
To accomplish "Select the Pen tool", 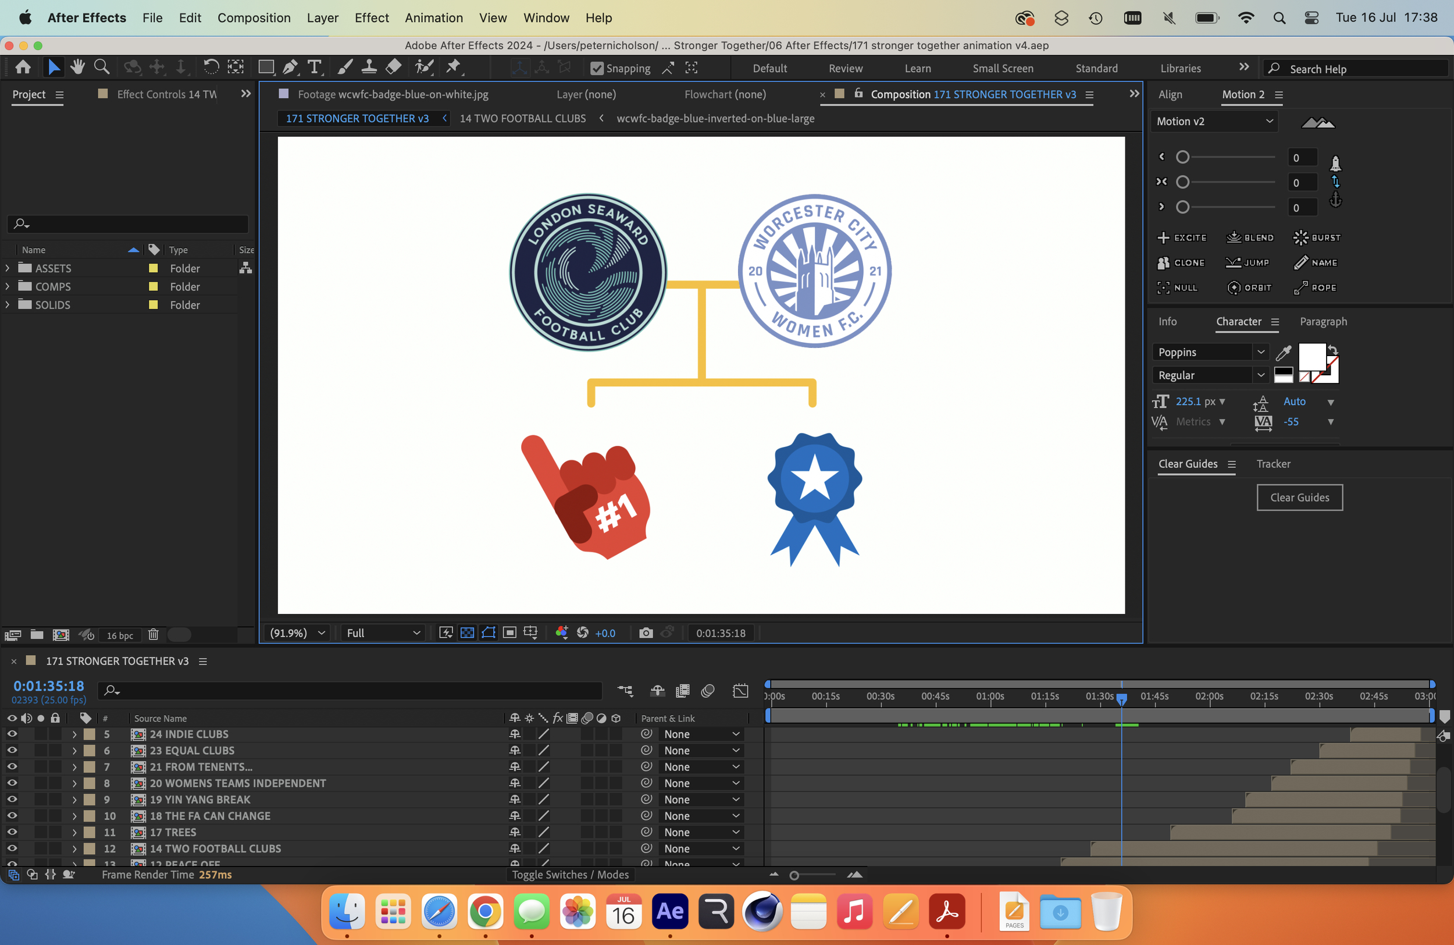I will 290,67.
